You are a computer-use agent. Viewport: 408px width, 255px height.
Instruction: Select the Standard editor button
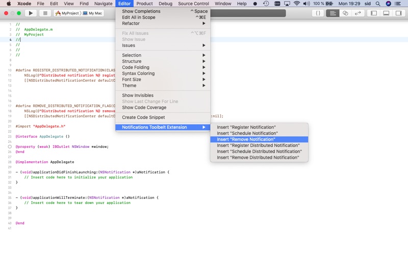(333, 13)
